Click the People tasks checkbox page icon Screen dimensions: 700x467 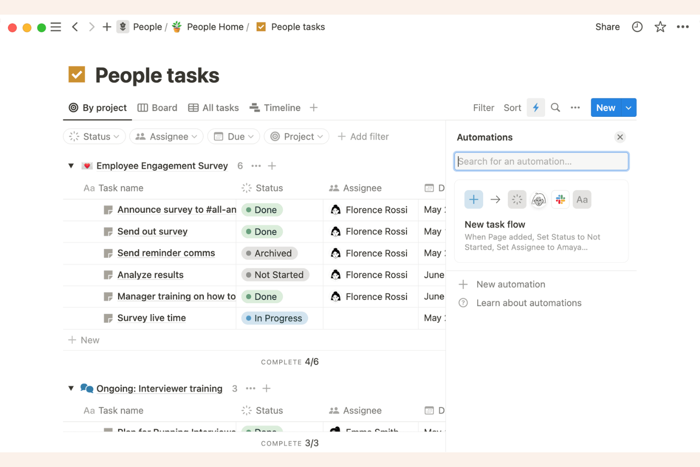click(77, 75)
